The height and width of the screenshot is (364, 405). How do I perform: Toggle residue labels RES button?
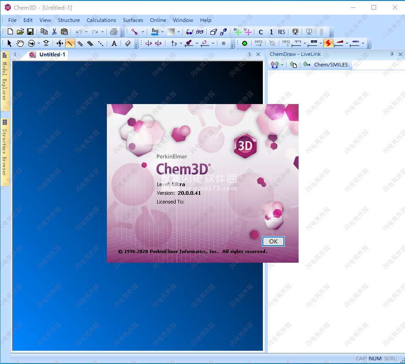pyautogui.click(x=282, y=32)
